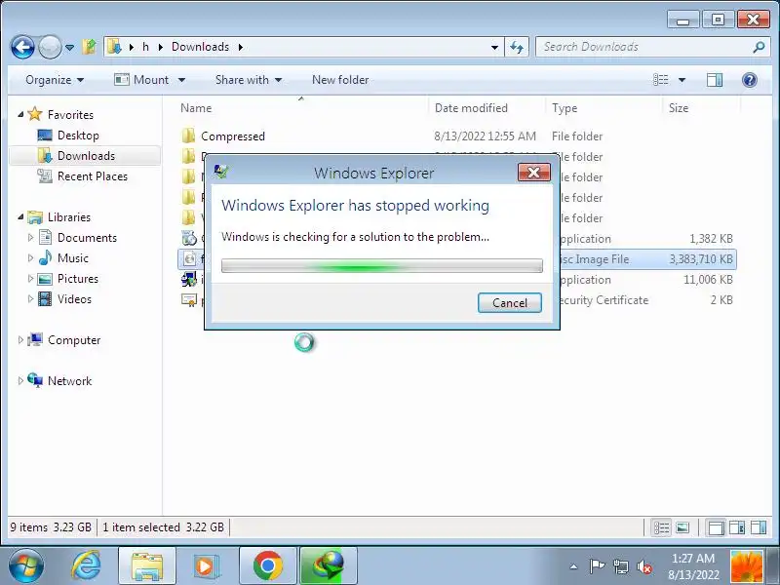
Task: Open the Documents library
Action: 87,237
